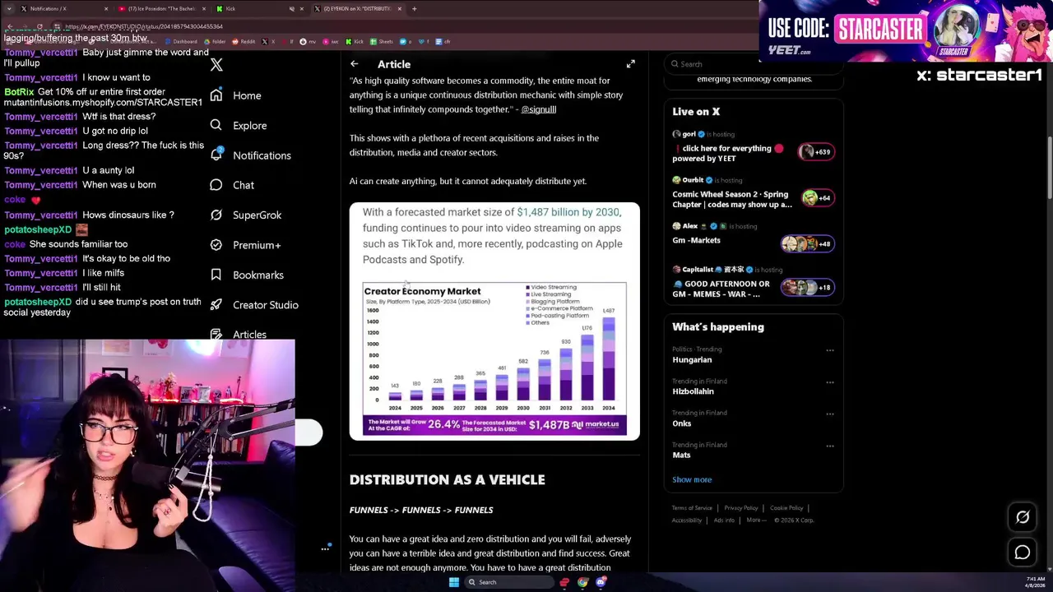Click the Explore magnifier icon

[x=216, y=125]
